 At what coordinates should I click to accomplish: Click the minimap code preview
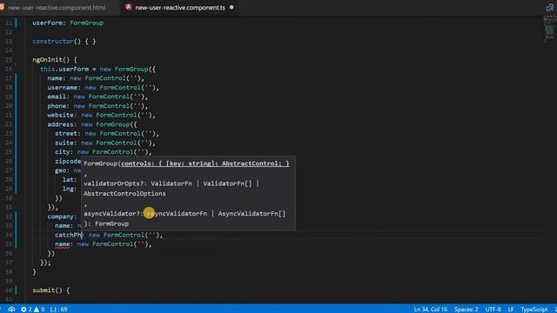550,29
